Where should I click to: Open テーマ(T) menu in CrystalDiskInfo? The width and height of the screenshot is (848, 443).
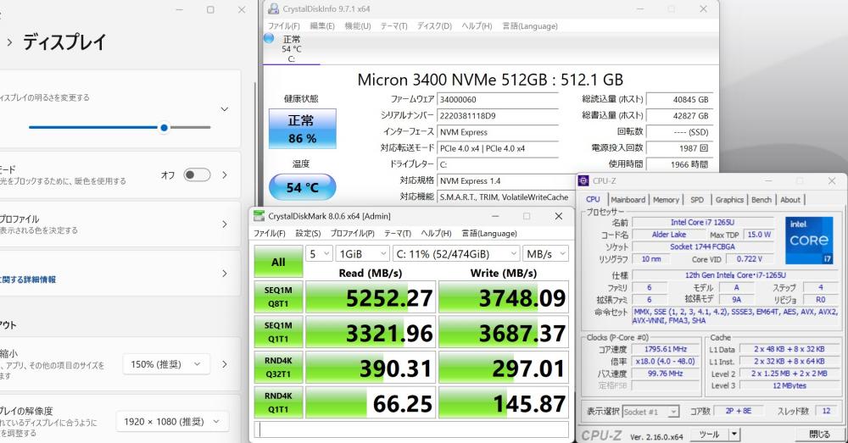point(393,26)
